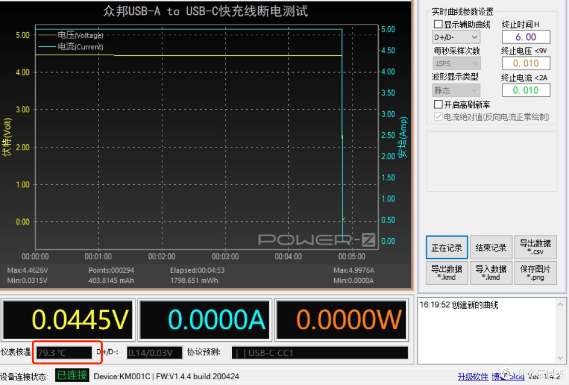Open the 1SPS sampling rate dropdown
The width and height of the screenshot is (569, 385).
click(456, 64)
